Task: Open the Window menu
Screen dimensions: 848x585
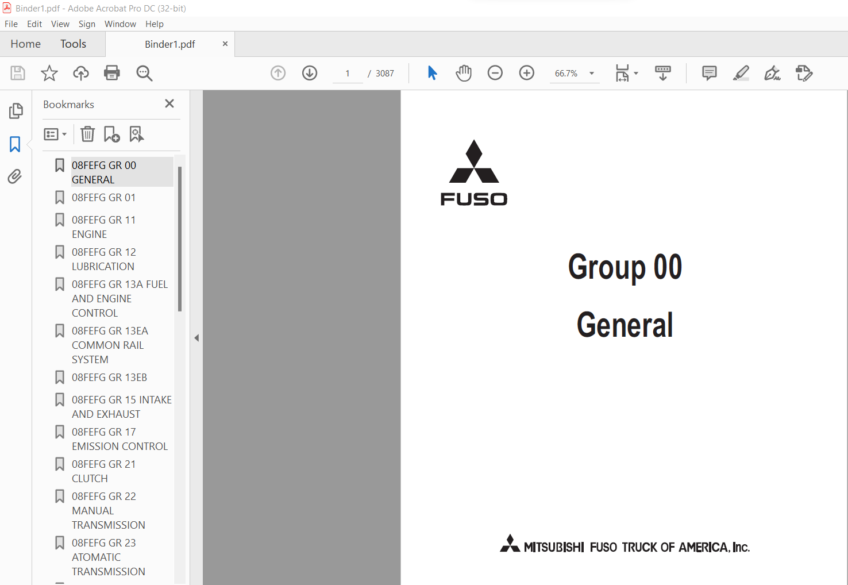Action: coord(120,24)
